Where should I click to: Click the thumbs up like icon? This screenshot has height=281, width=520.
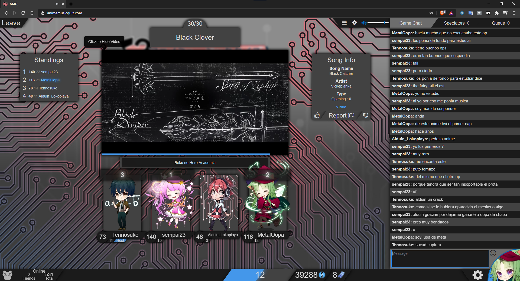coord(317,116)
